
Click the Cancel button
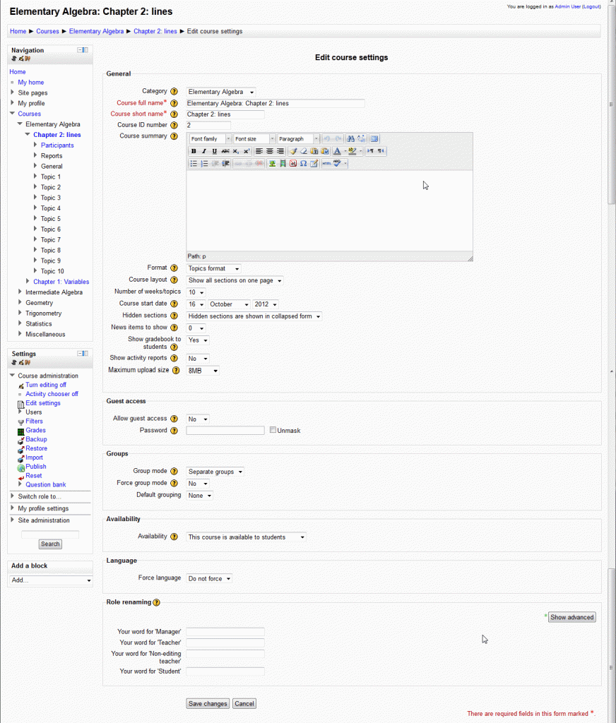click(x=244, y=704)
